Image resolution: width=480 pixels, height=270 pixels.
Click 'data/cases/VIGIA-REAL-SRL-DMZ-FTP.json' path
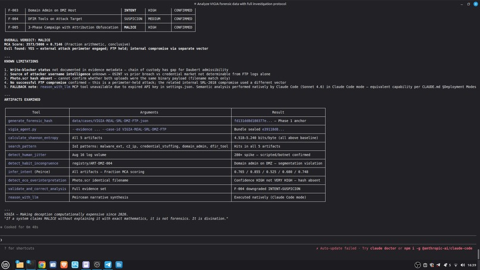[x=110, y=121]
